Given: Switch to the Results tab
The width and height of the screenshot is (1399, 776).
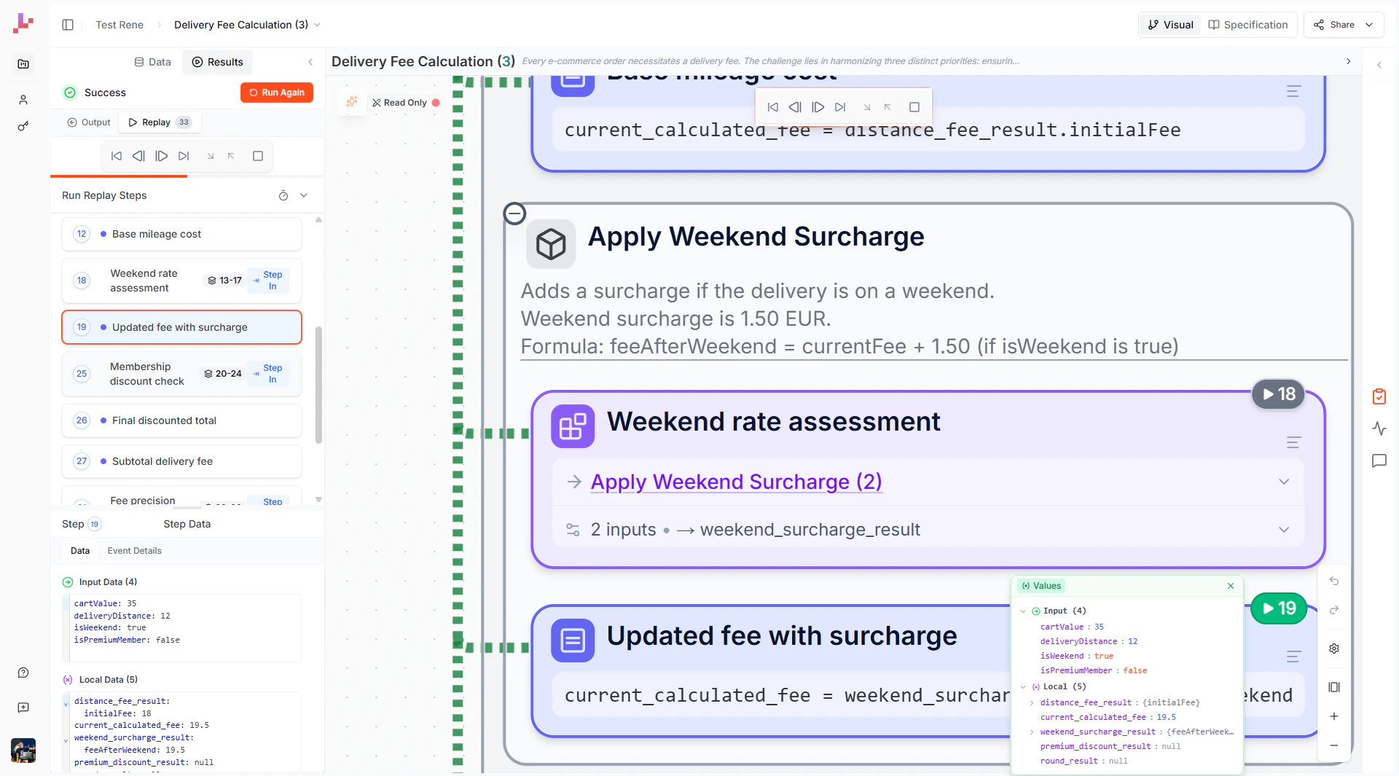Looking at the screenshot, I should click(x=217, y=62).
